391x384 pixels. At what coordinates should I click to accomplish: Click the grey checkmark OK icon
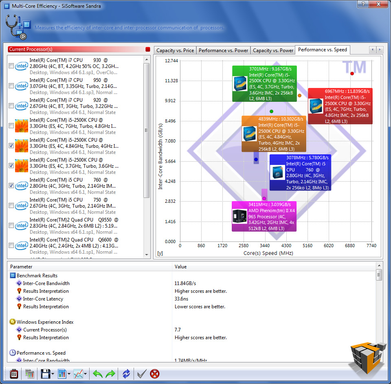click(x=142, y=374)
